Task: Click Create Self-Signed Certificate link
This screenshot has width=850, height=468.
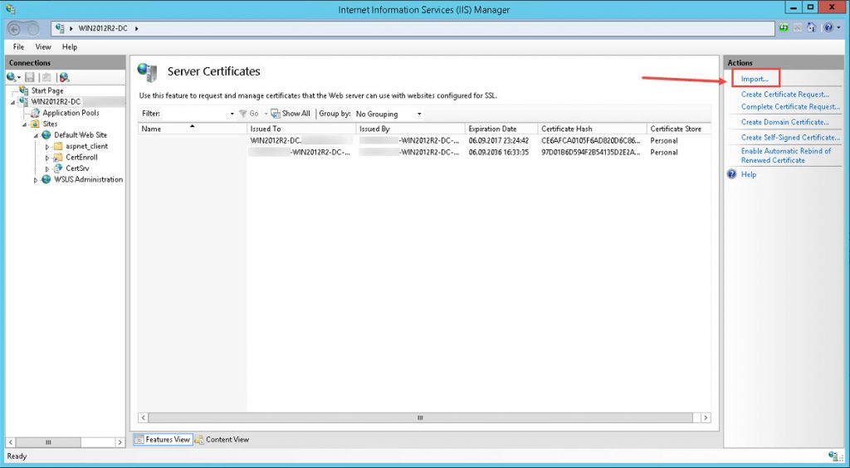Action: point(790,137)
